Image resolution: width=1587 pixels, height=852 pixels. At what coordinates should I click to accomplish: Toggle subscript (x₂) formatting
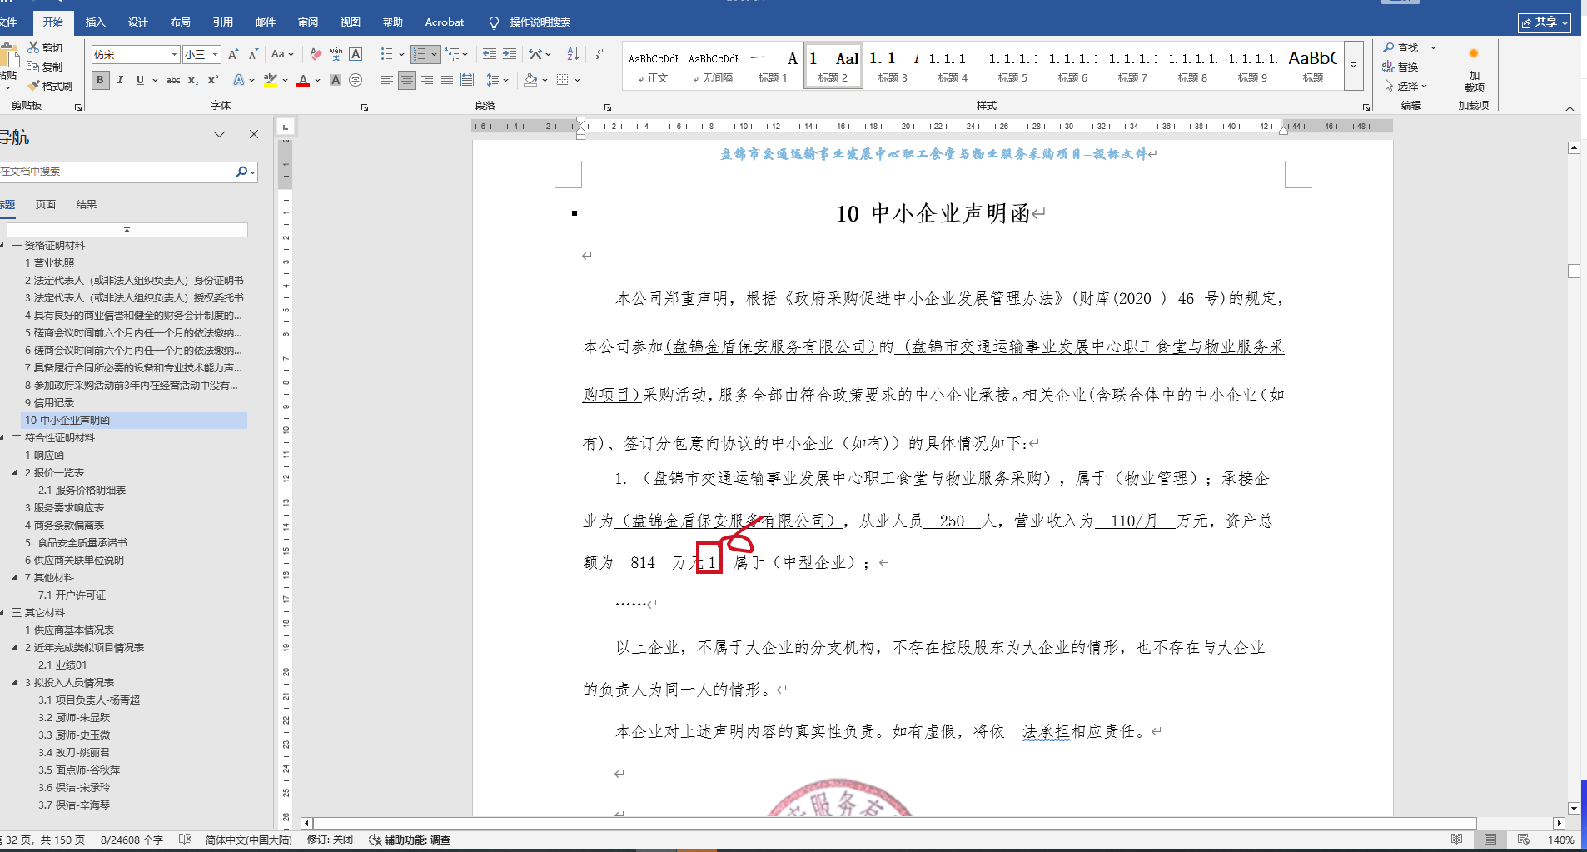pos(193,80)
